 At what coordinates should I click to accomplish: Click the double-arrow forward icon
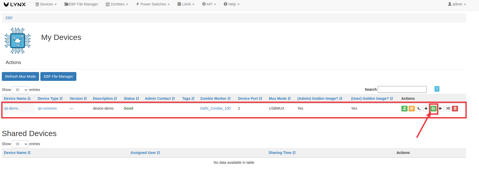point(440,108)
